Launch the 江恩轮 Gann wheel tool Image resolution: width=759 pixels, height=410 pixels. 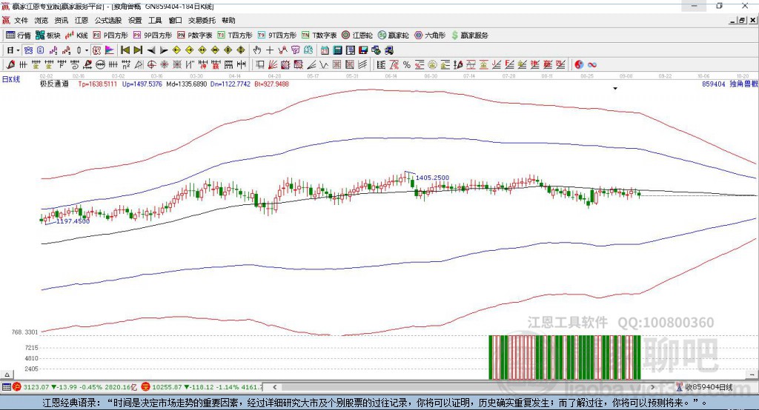(x=357, y=35)
